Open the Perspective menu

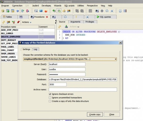click(x=92, y=6)
